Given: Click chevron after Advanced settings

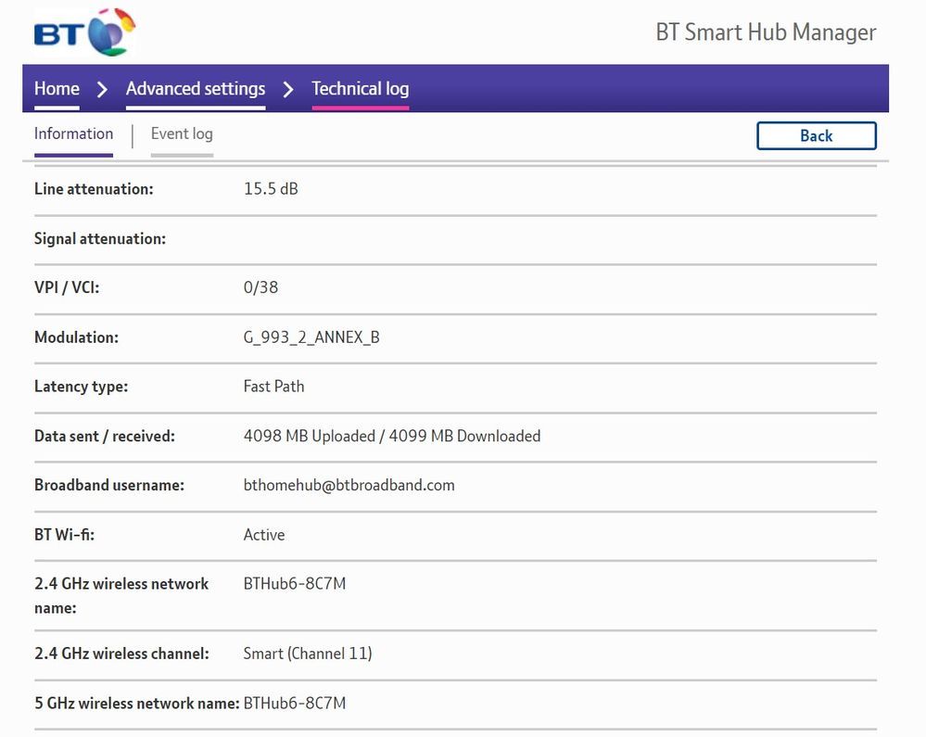Looking at the screenshot, I should click(288, 90).
